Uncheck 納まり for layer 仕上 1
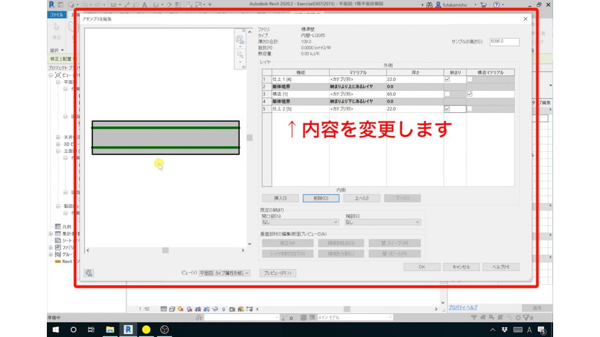600x337 pixels. pos(446,79)
